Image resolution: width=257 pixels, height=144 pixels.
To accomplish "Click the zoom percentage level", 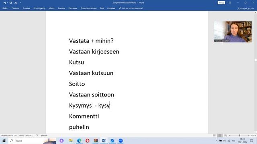I will tap(253, 136).
